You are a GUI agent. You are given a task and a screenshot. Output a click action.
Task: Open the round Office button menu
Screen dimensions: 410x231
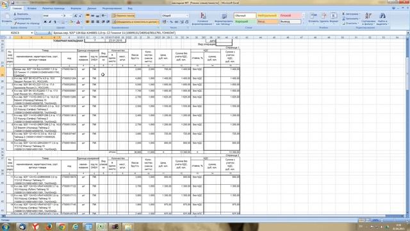(4, 4)
